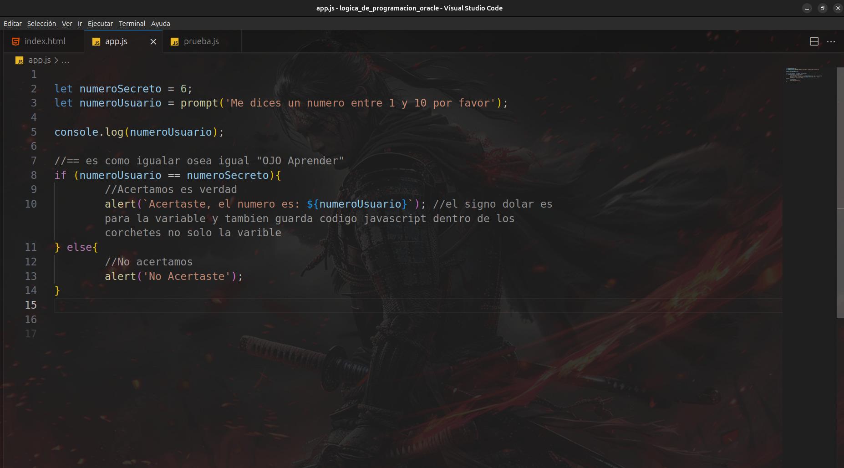Open the Selección menu
844x468 pixels.
tap(41, 24)
